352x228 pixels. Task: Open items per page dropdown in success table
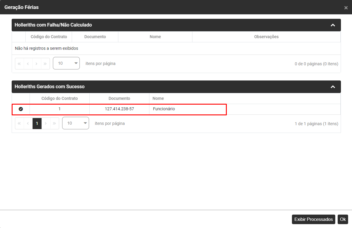(76, 123)
